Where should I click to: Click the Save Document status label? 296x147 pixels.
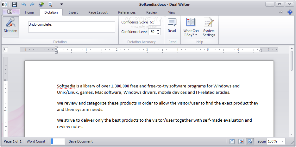pos(81,141)
